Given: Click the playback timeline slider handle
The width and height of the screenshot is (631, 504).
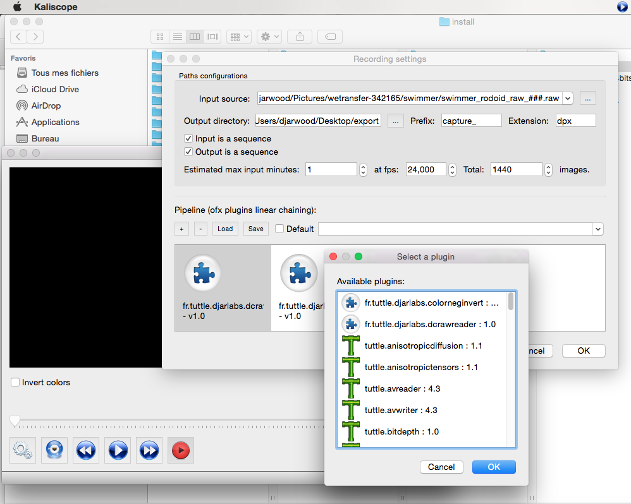Looking at the screenshot, I should tap(15, 421).
